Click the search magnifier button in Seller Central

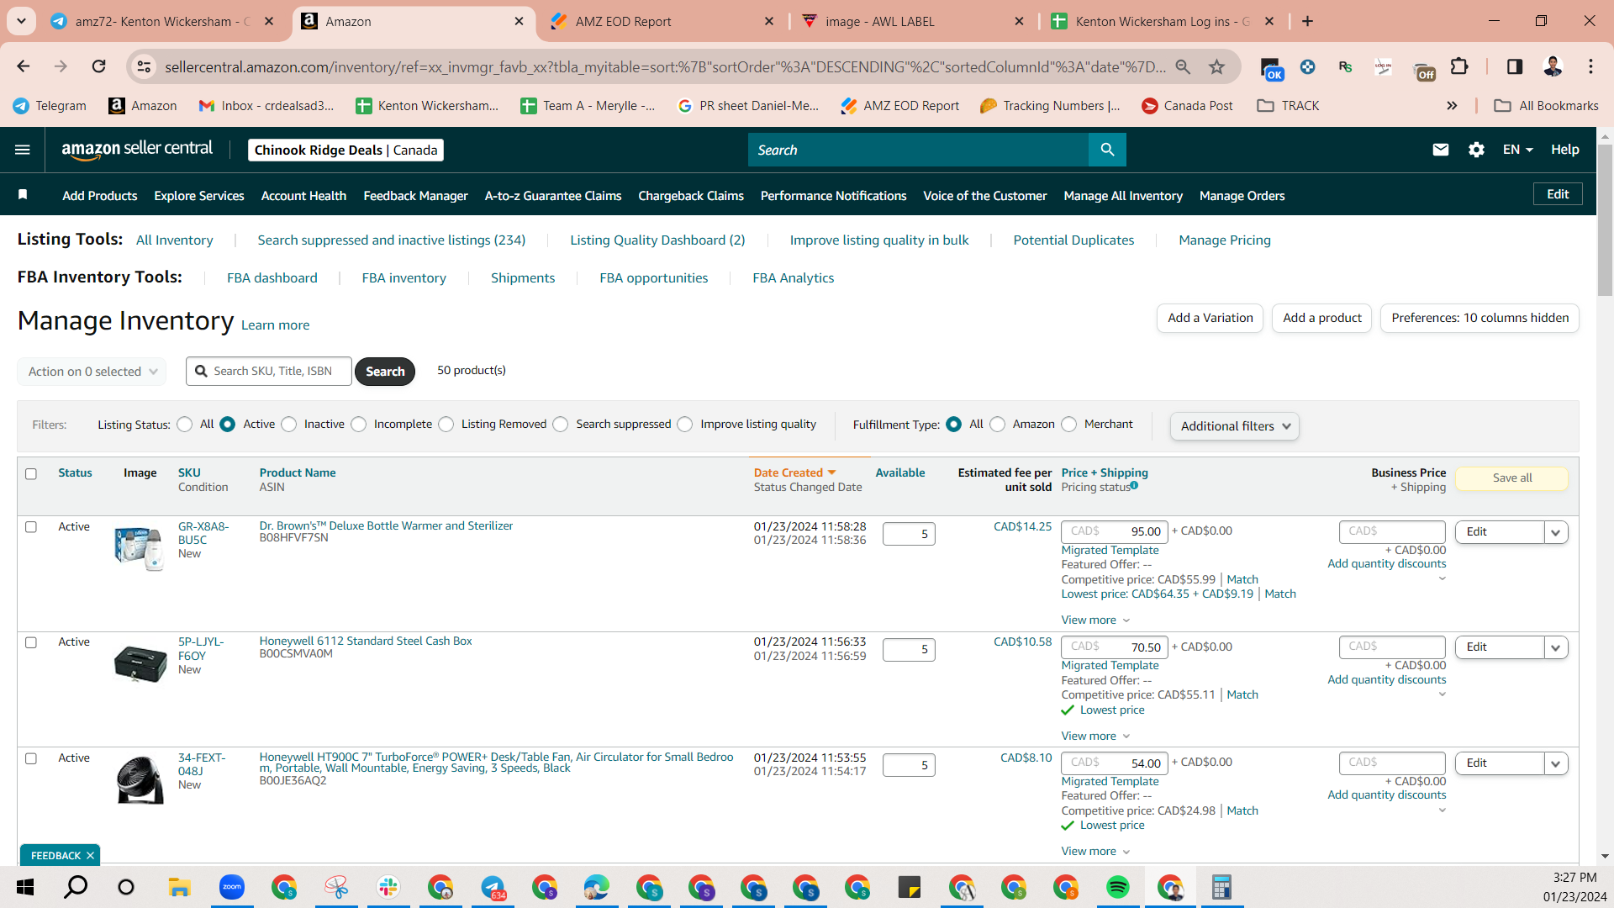tap(1107, 150)
